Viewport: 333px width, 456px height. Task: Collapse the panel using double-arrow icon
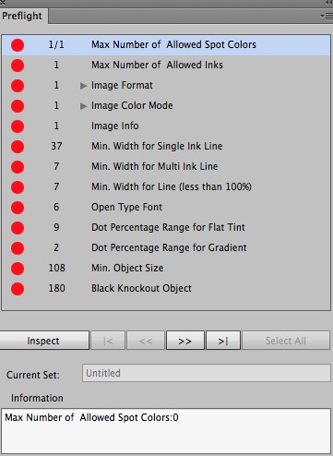click(329, 3)
